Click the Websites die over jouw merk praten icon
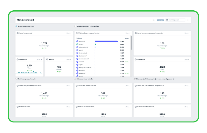 coord(77,33)
